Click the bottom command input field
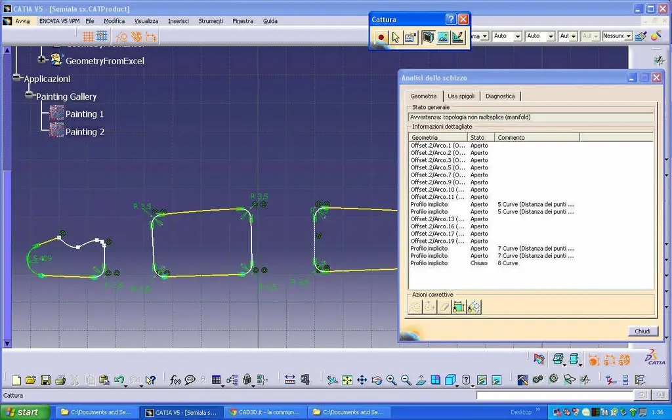 click(x=555, y=395)
